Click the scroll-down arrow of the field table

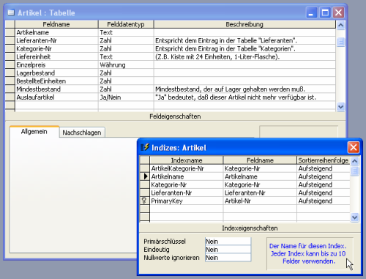[340, 107]
